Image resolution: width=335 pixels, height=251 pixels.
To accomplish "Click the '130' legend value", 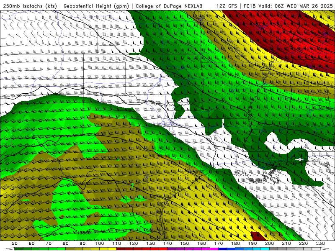I will coord(151,243).
